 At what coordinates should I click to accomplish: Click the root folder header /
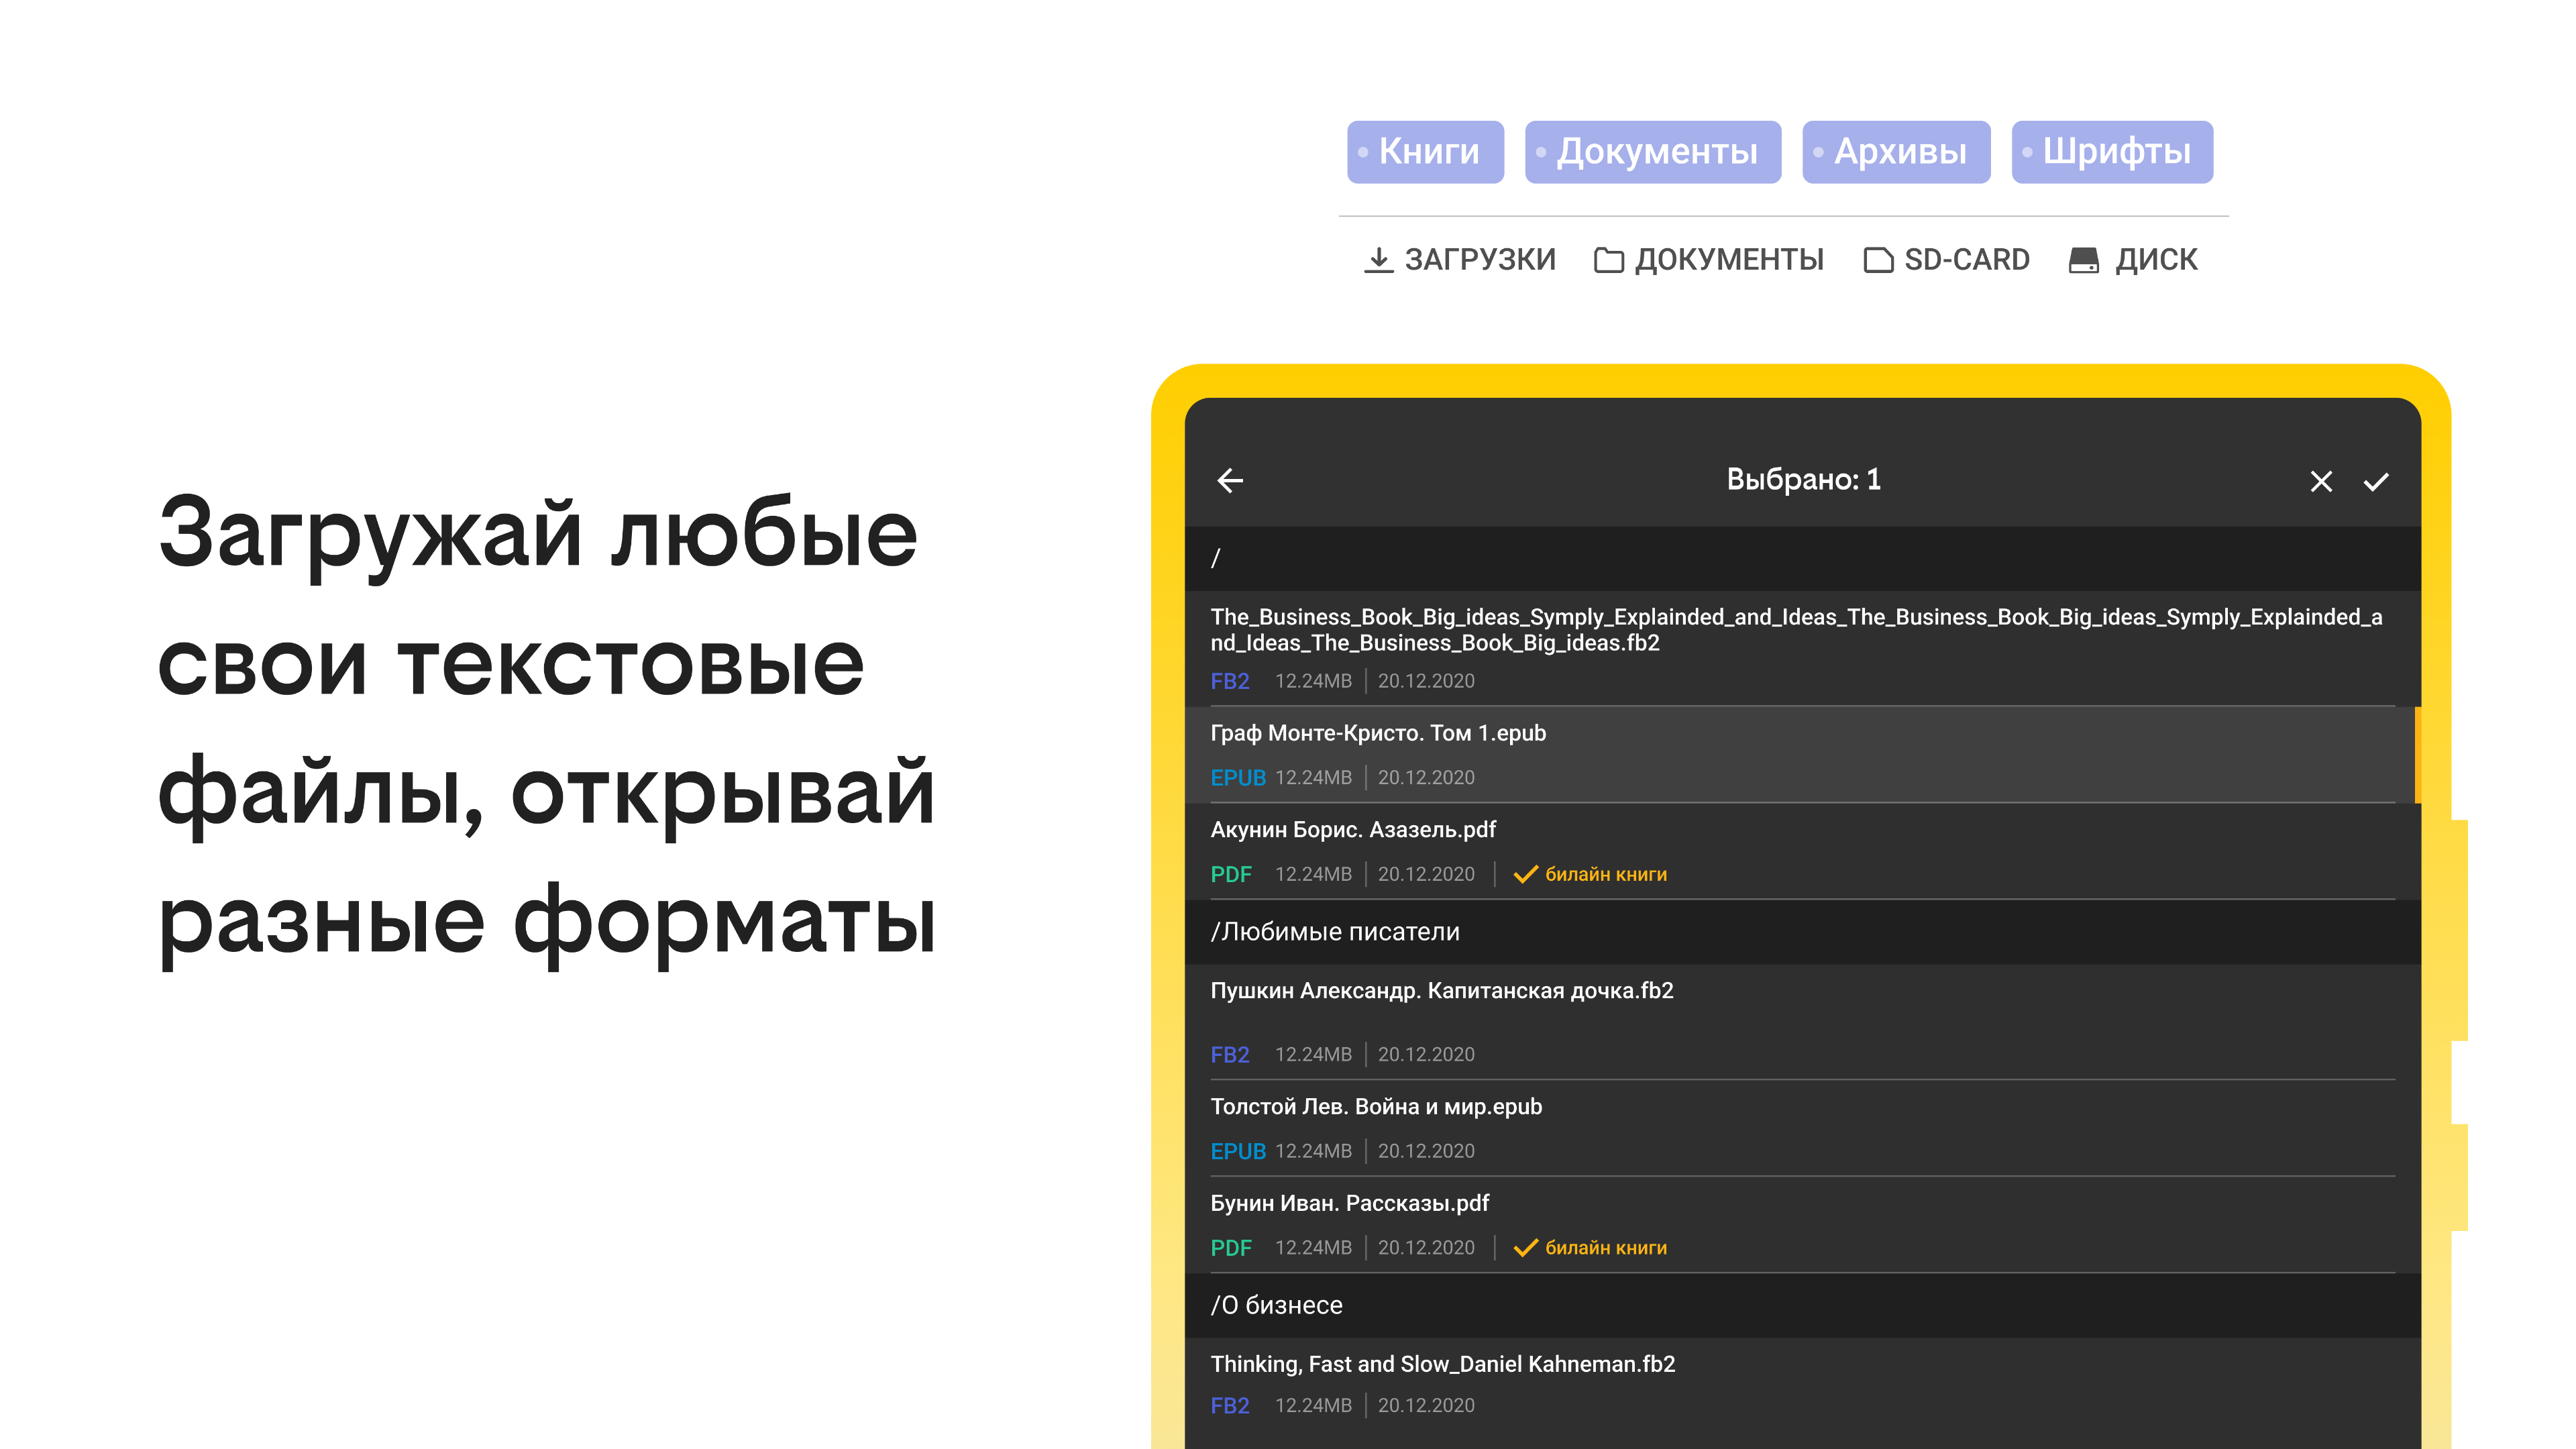1802,559
